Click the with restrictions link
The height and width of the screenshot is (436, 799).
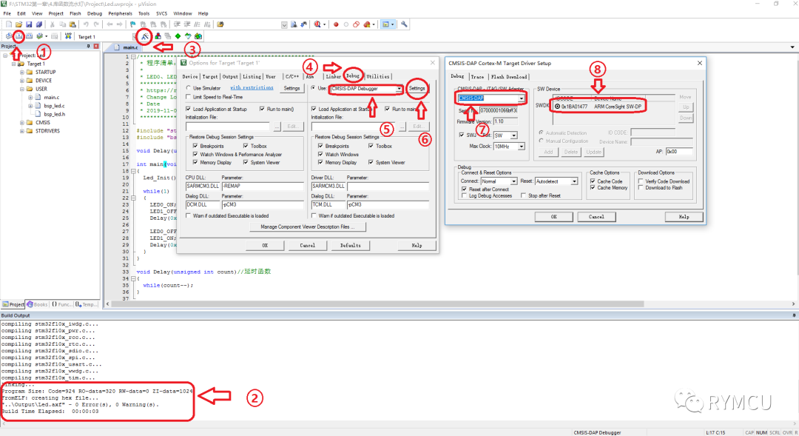coord(252,87)
